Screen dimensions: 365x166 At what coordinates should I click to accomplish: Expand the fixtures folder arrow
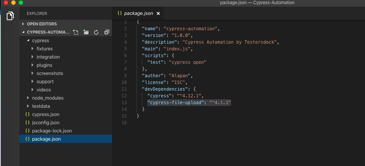coord(32,48)
